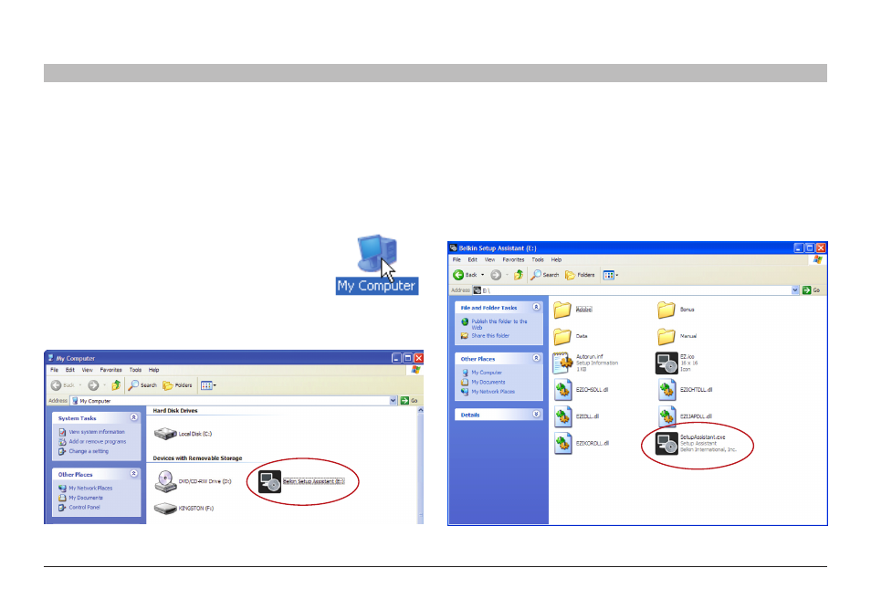
Task: Click Go button in My Computer window
Action: click(x=409, y=401)
